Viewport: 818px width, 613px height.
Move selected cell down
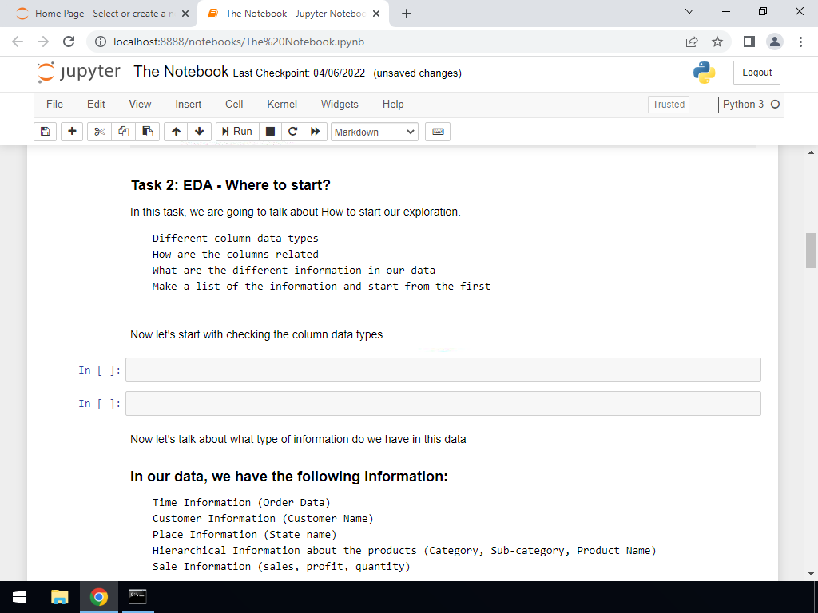(x=199, y=132)
